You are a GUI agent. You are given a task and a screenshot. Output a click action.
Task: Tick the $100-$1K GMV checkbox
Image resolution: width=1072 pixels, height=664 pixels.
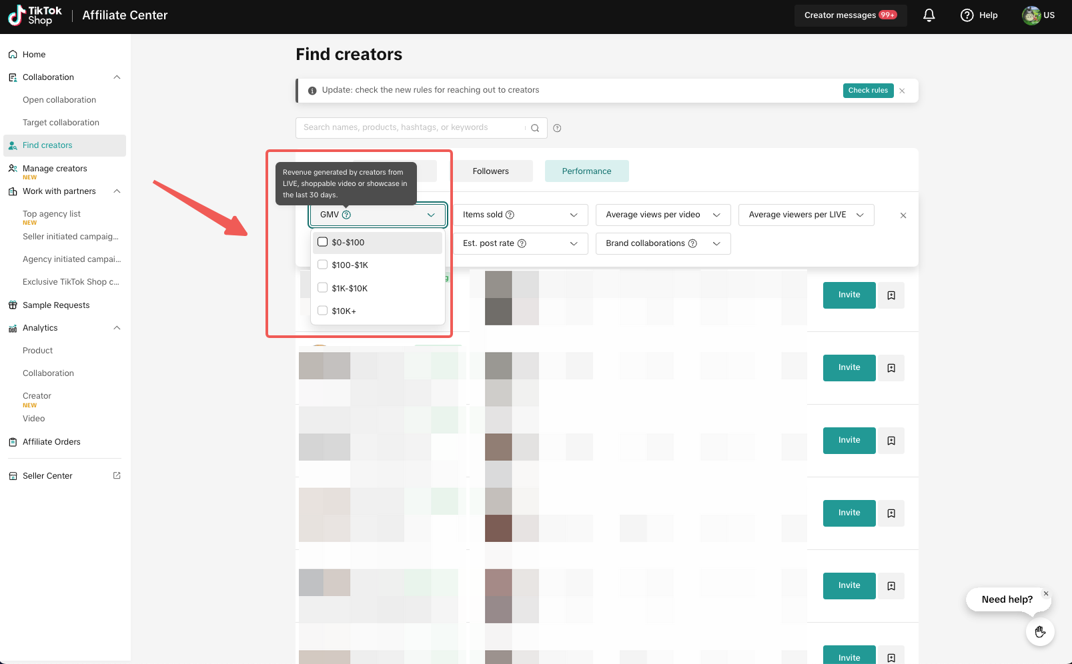point(323,265)
